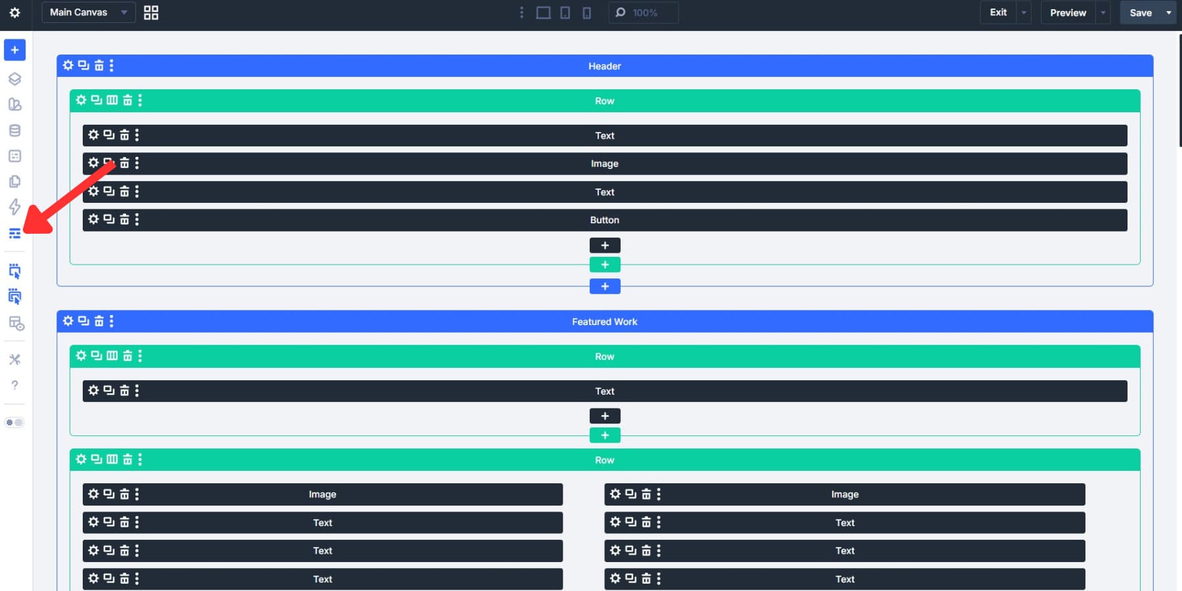Enable desktop preview mode
1182x591 pixels.
coord(542,12)
